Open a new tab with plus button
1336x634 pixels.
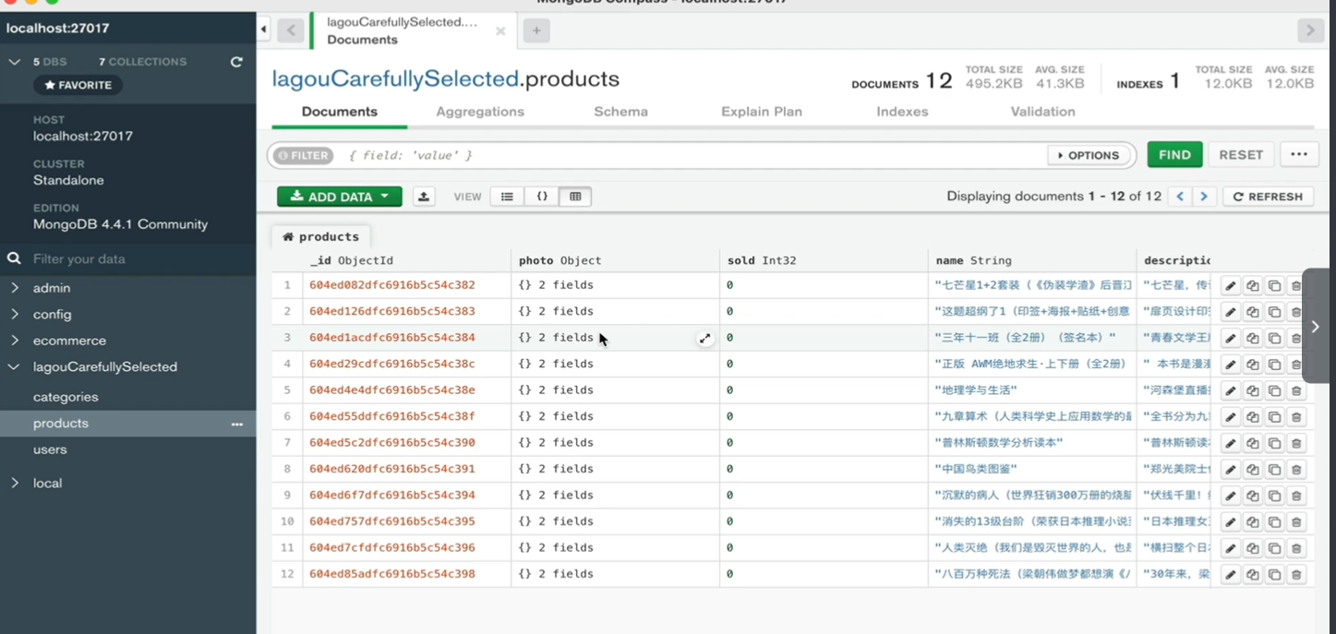tap(536, 30)
